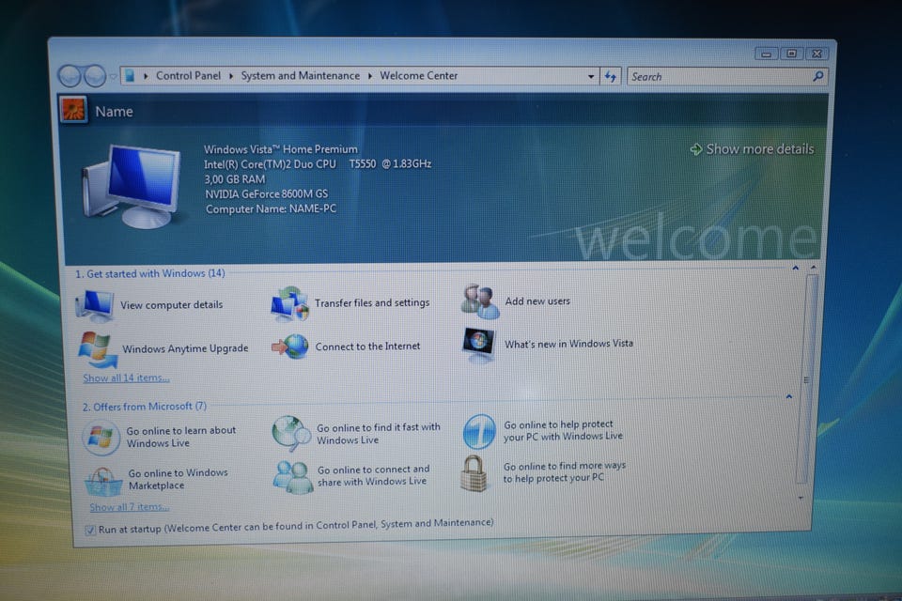Open View computer details label

click(171, 305)
